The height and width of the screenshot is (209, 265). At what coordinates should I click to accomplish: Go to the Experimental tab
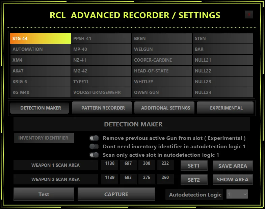(226, 108)
